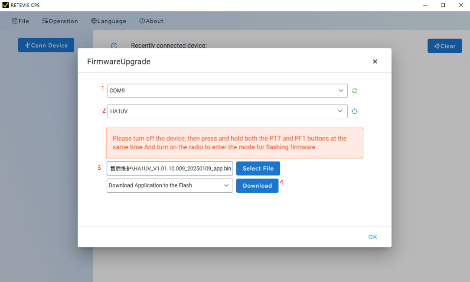
Task: Open the COM9 port dropdown
Action: tap(228, 91)
